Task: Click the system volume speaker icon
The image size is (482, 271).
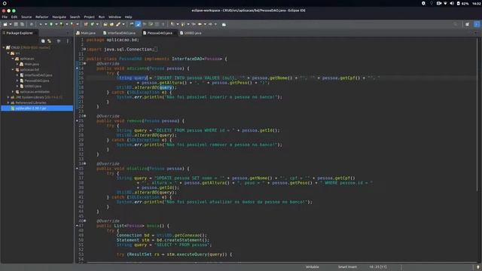Action: (452, 3)
